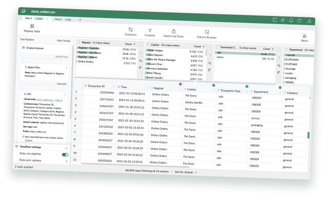Viewport: 328px width, 197px height.
Task: Open the store_orders.csv View 2 join link
Action: point(49,100)
